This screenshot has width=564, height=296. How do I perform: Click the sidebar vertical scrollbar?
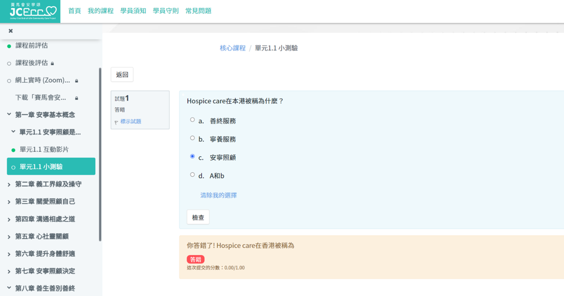click(100, 154)
